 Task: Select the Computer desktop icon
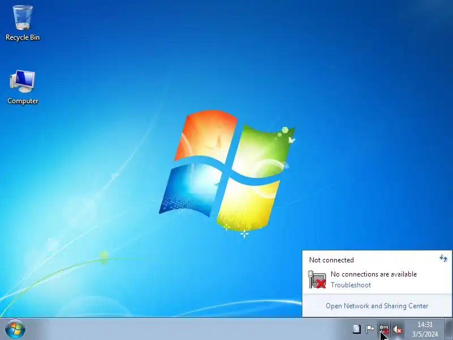(23, 81)
